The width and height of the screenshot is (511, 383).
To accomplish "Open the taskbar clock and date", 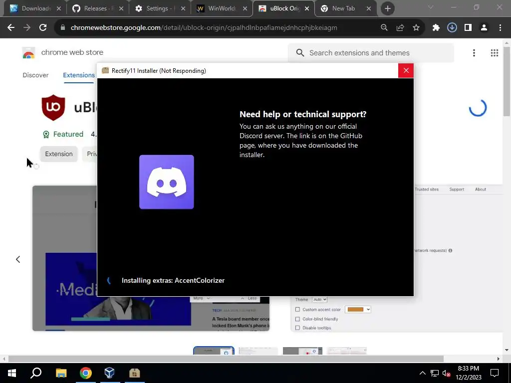I will [468, 373].
